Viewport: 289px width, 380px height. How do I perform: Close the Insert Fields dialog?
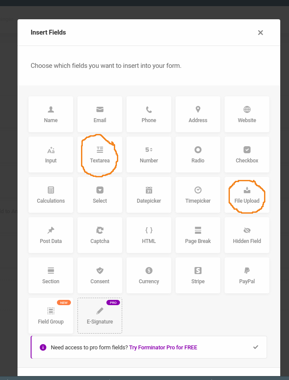[x=261, y=32]
